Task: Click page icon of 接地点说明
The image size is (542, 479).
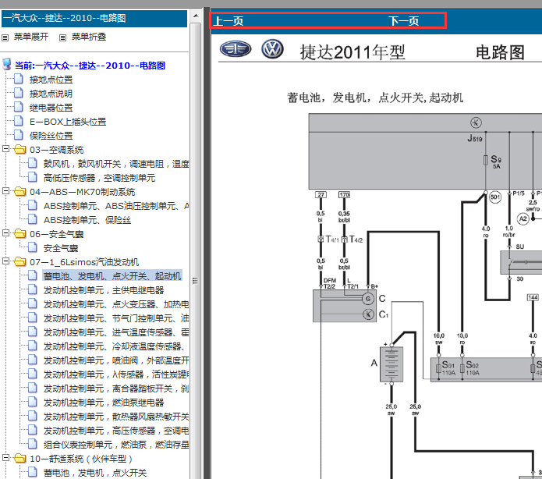Action: click(19, 93)
